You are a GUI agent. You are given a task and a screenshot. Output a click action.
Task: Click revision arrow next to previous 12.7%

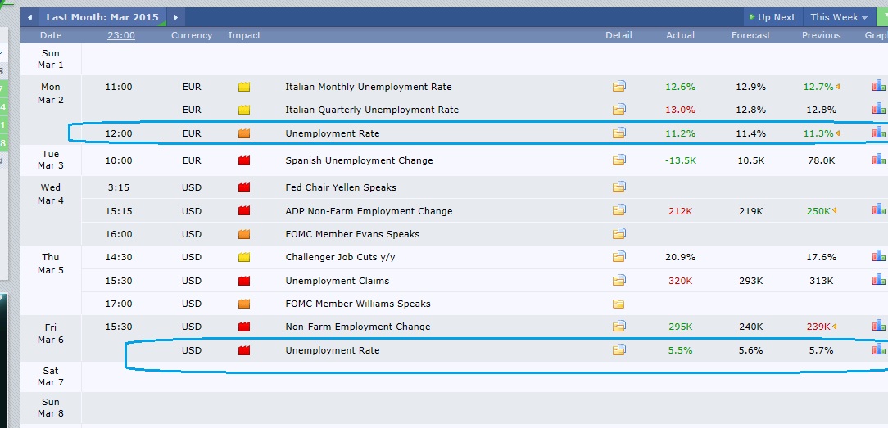click(x=837, y=87)
